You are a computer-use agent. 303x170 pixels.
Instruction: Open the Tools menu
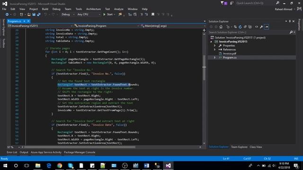(79, 9)
